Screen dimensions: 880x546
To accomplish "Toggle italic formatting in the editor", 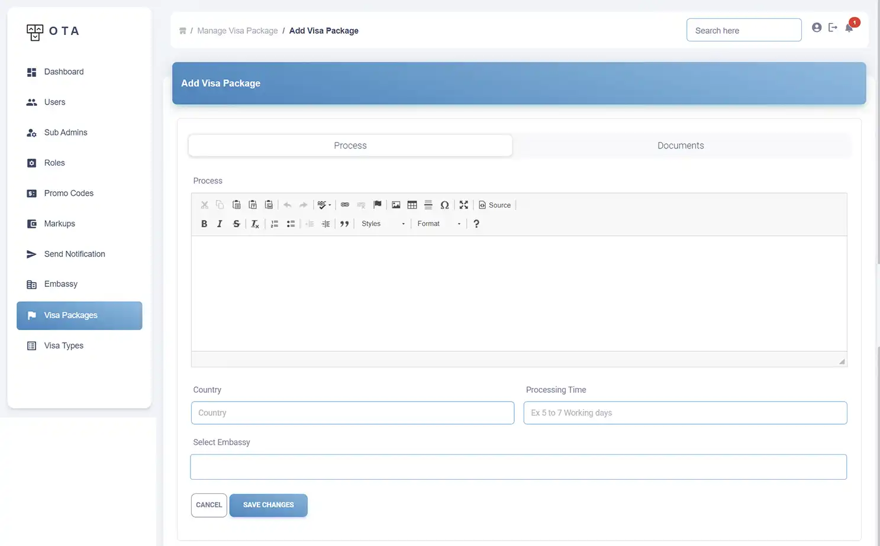I will coord(220,224).
